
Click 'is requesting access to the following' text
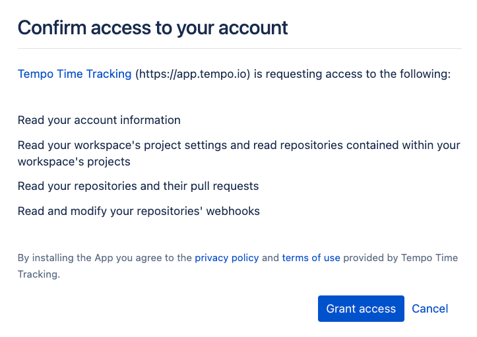352,74
